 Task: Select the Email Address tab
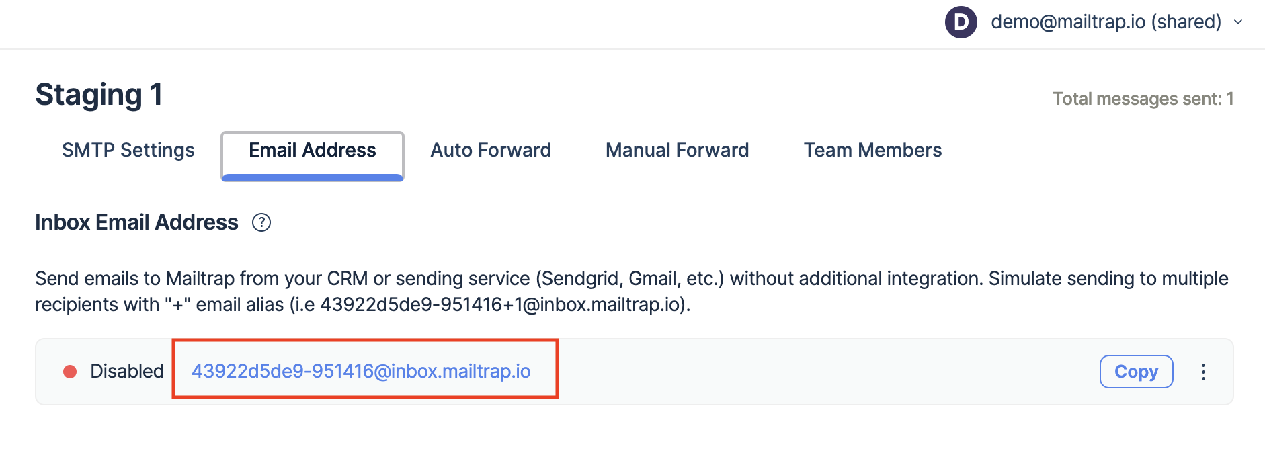pos(313,156)
